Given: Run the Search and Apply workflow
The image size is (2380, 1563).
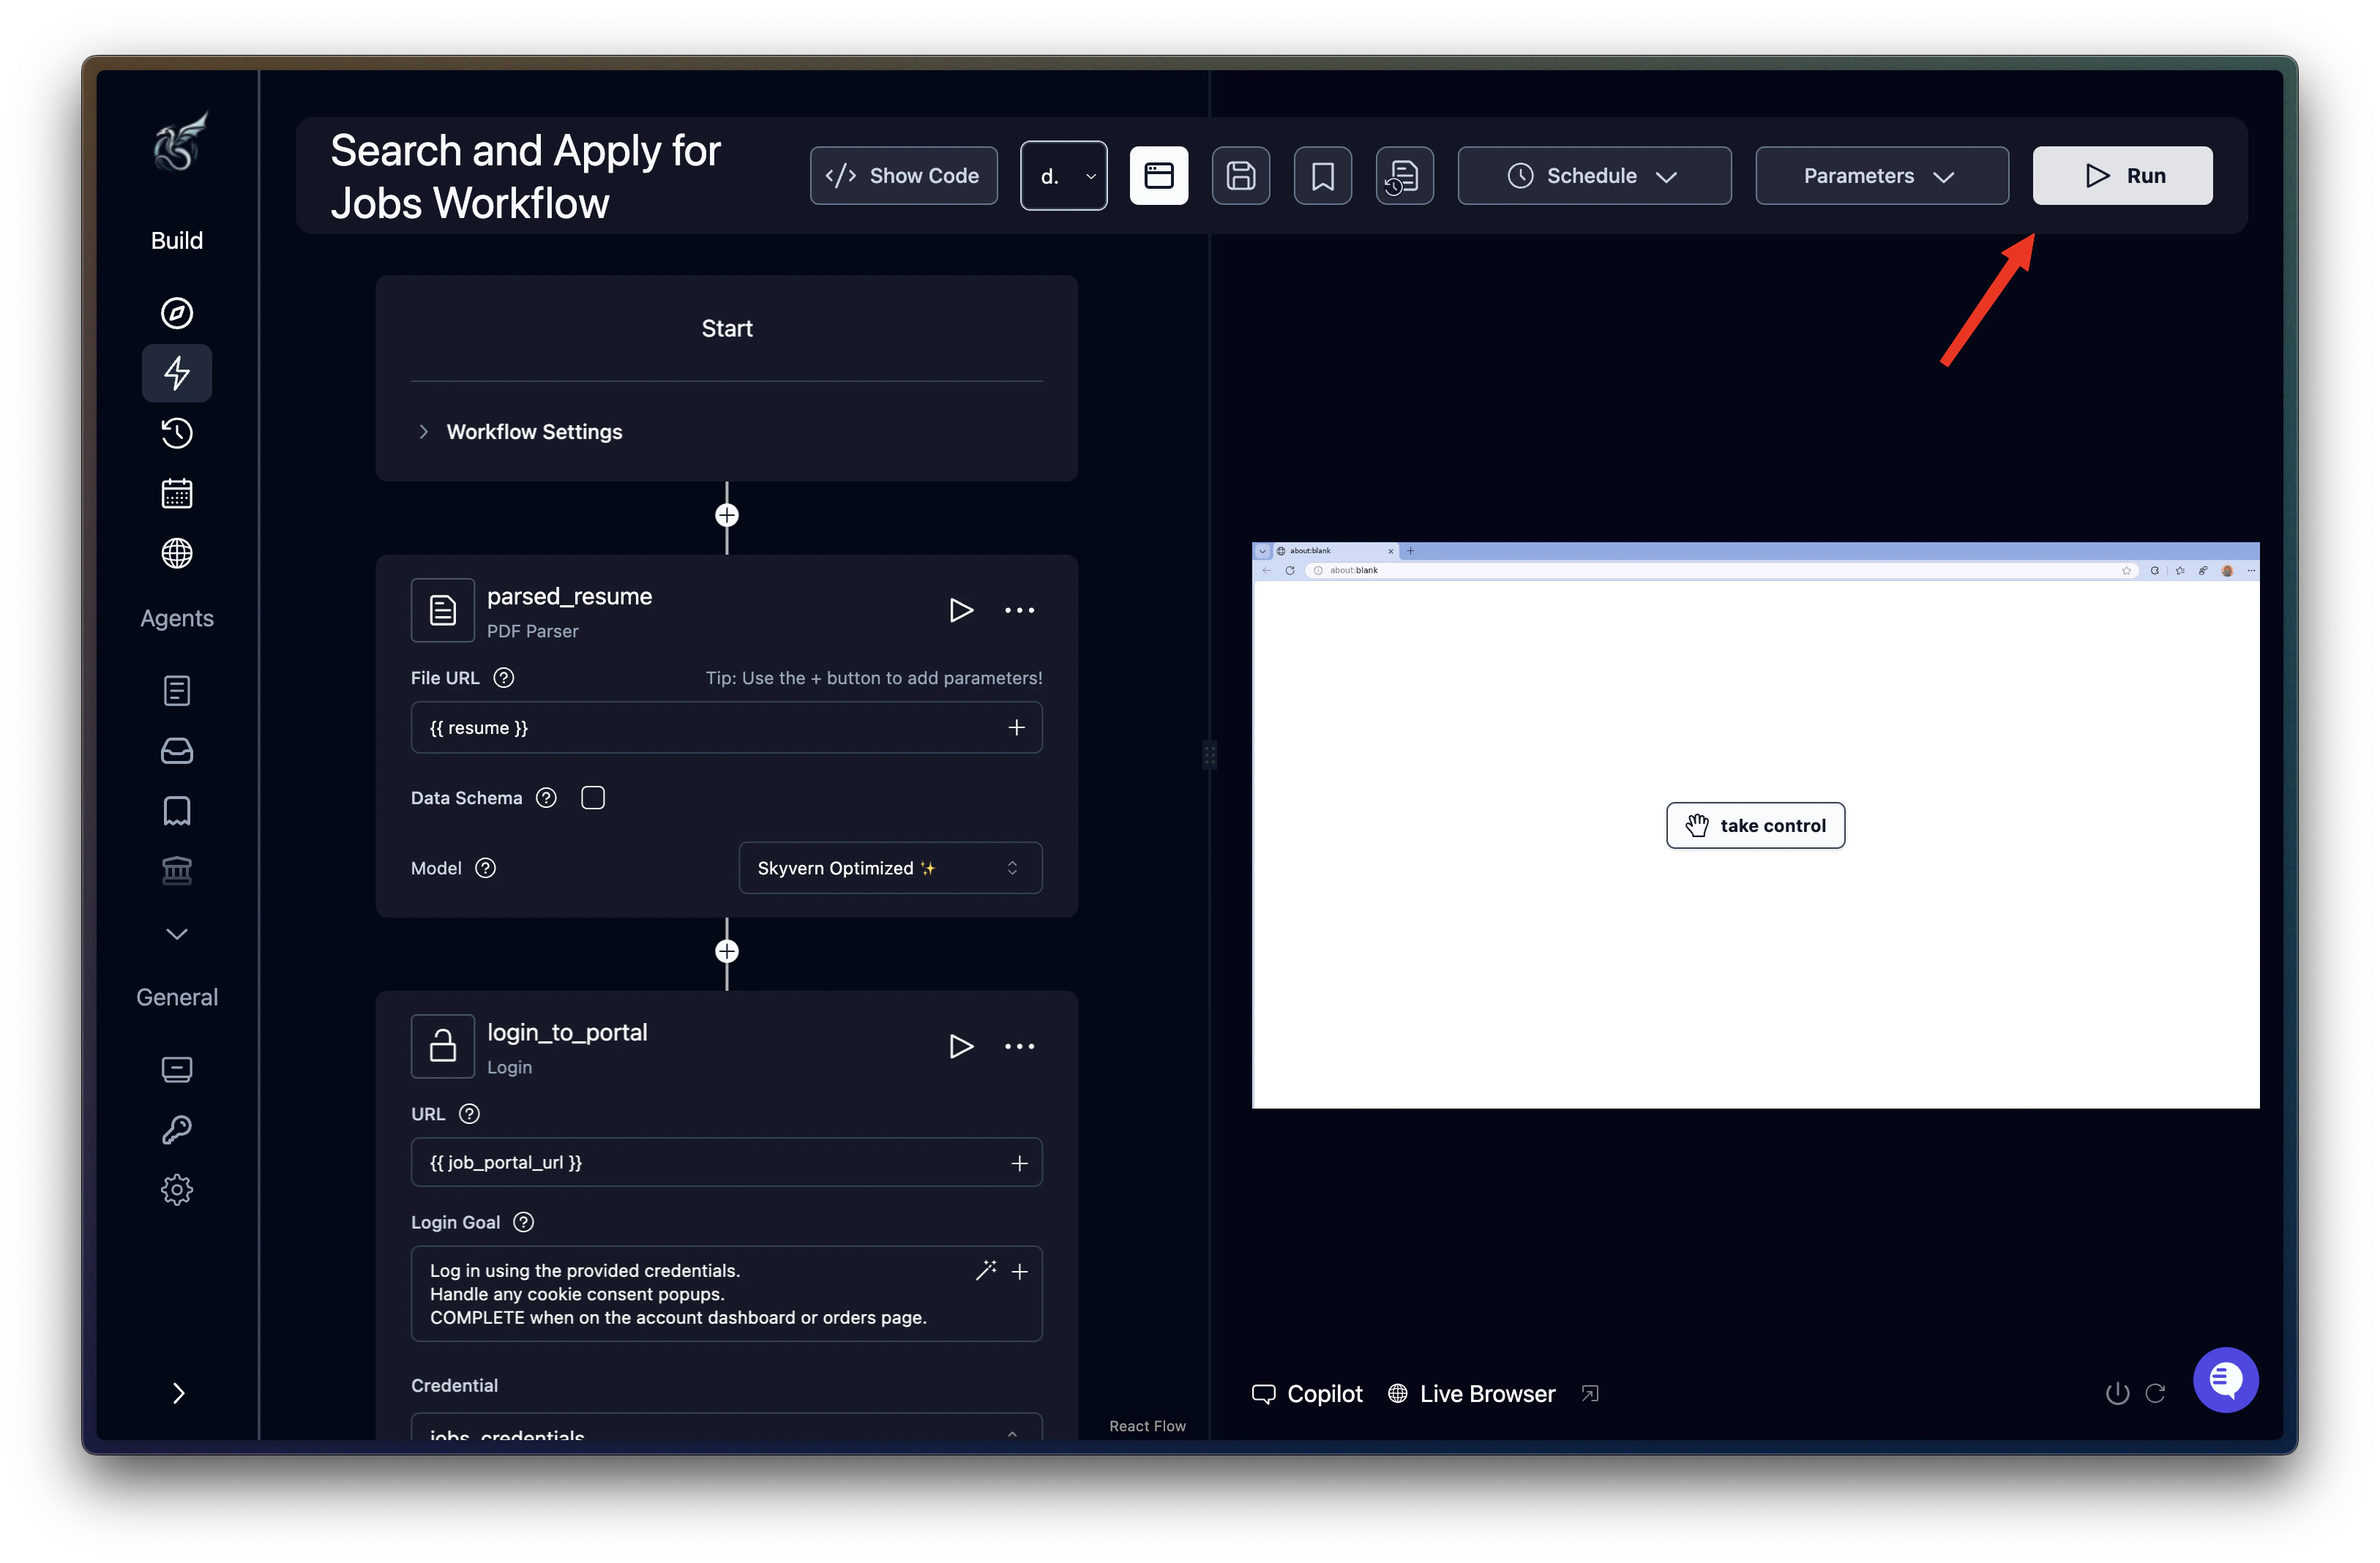Looking at the screenshot, I should (x=2122, y=175).
